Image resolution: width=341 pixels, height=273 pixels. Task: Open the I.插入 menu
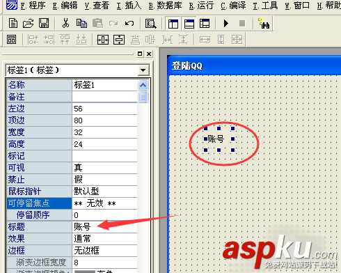129,6
